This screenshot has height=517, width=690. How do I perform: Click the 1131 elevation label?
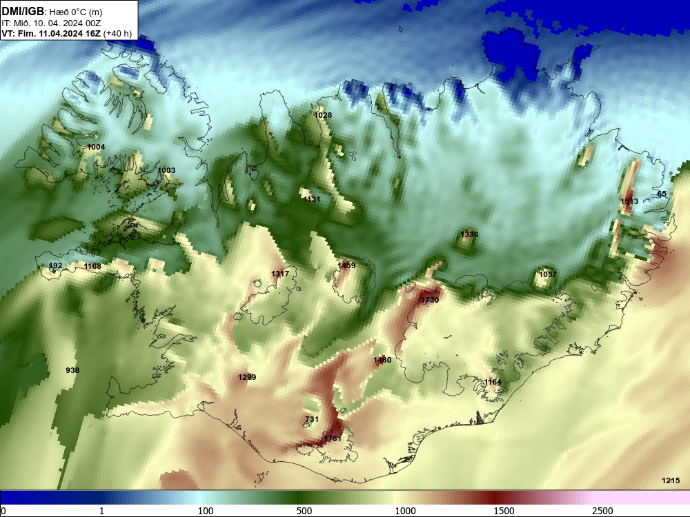click(312, 199)
